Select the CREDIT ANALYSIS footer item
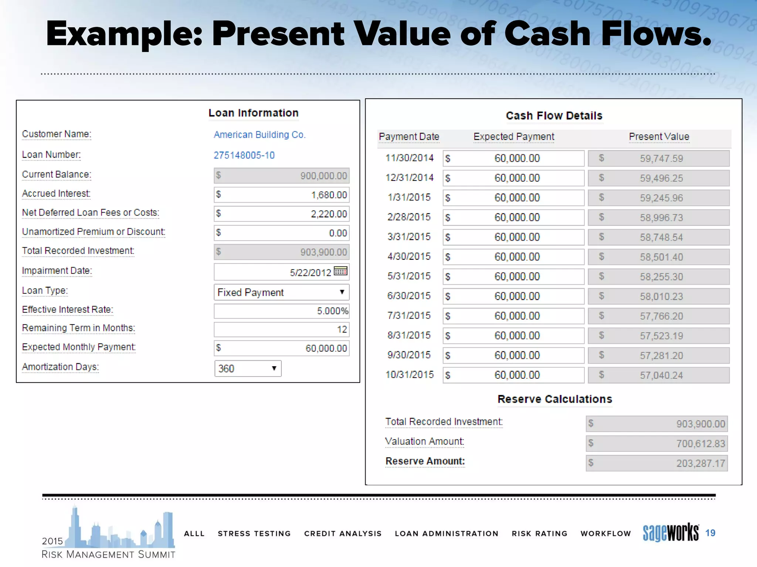The width and height of the screenshot is (757, 567). [343, 533]
